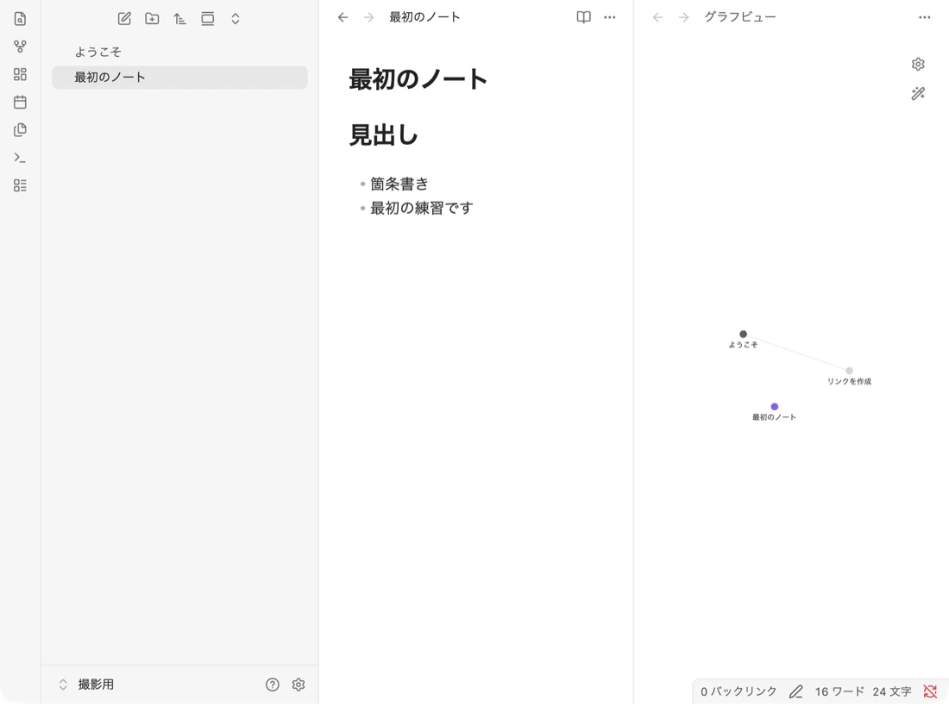
Task: Open settings gear at sidebar bottom
Action: pos(299,685)
